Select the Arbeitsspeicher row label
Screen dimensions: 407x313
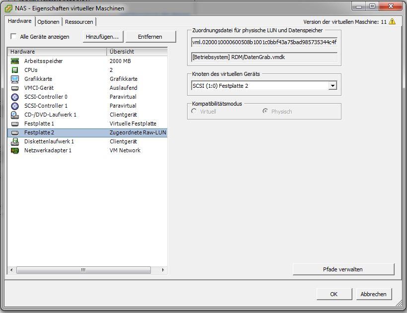(x=43, y=61)
